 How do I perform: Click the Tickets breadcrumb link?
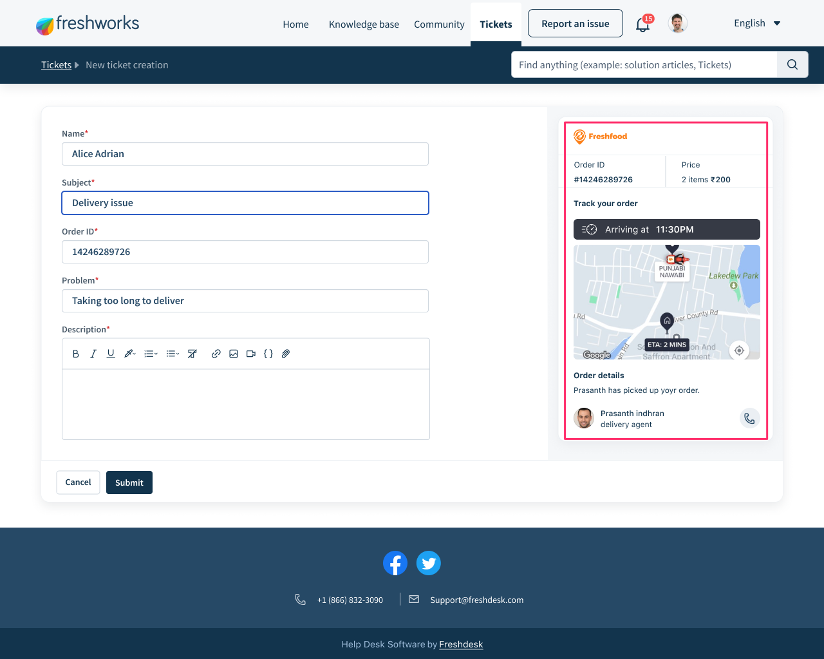point(56,65)
